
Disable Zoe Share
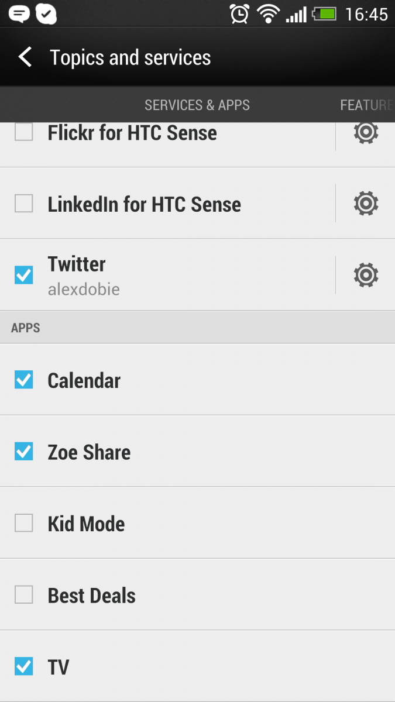coord(23,452)
